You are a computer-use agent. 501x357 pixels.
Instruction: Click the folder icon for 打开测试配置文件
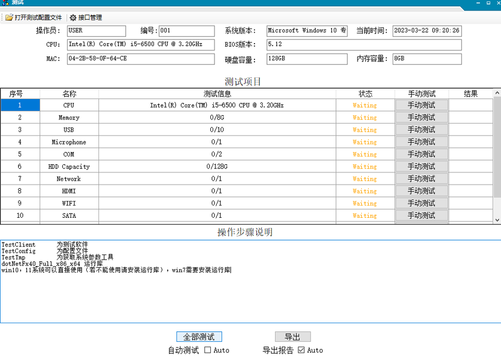(x=9, y=17)
